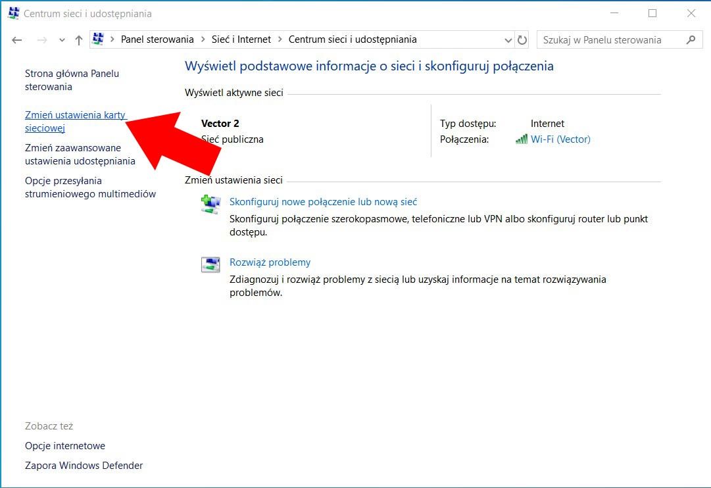
Task: Open the recent locations chevron
Action: pos(62,40)
